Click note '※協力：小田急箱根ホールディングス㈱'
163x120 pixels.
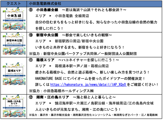pyautogui.click(x=61, y=91)
